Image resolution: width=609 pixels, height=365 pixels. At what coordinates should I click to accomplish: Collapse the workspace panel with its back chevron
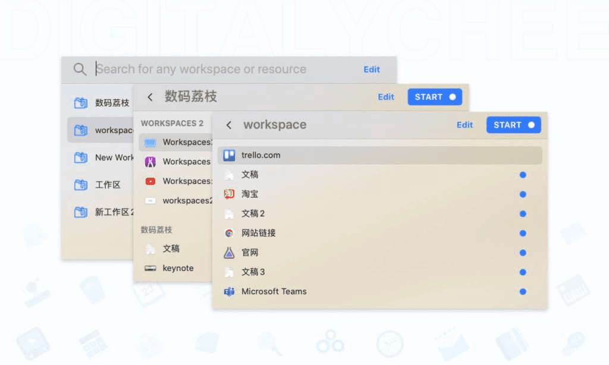coord(228,125)
